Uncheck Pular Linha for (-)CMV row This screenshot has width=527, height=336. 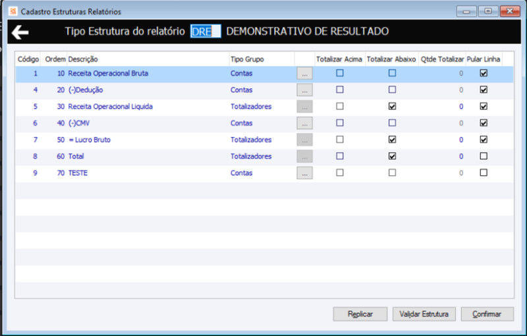click(484, 123)
